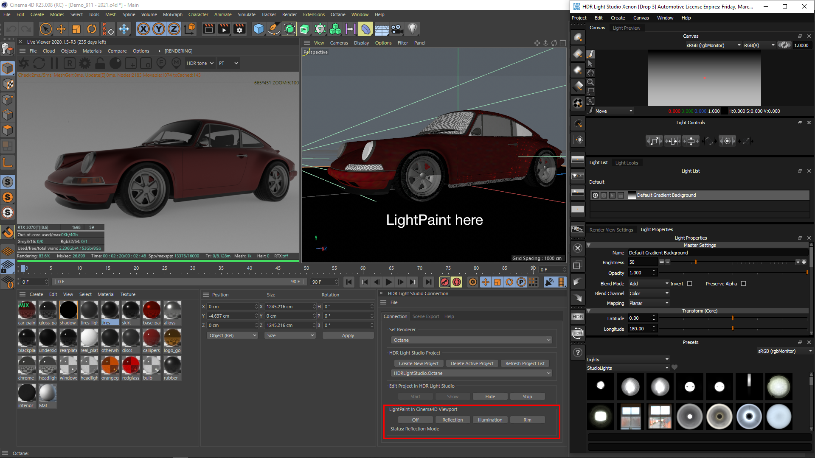Open the Blend Mode Add dropdown
This screenshot has height=458, width=815.
(x=649, y=284)
